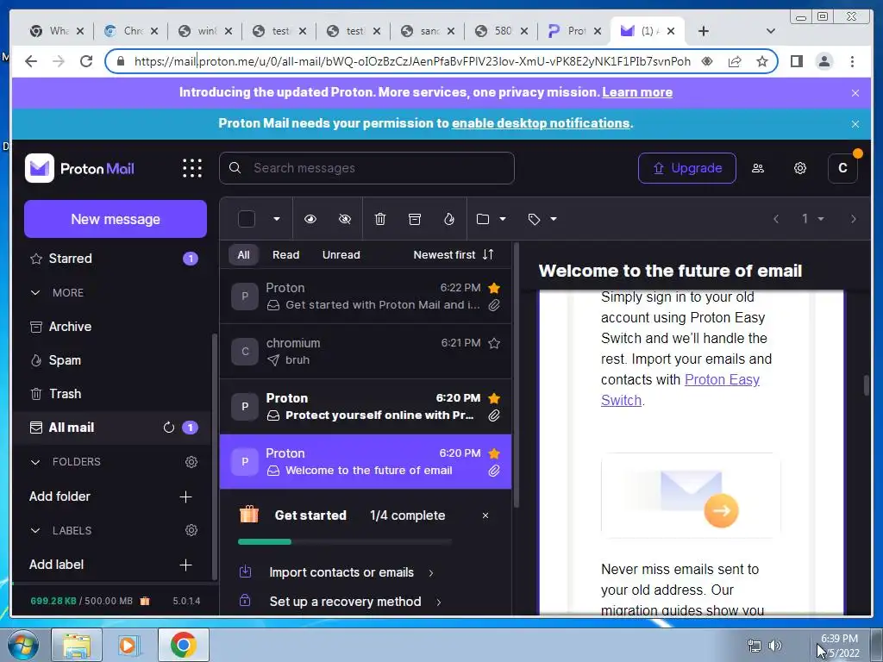Select message via avatar on 6:22 PM row
Screen dimensions: 883x662
[x=245, y=297]
